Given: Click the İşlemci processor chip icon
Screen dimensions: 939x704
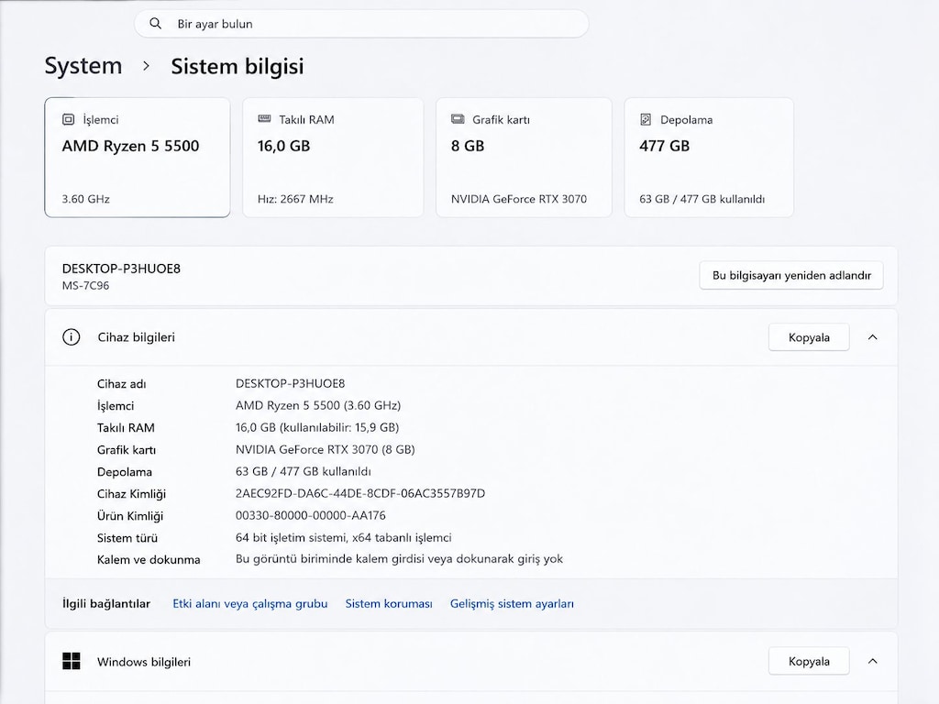Looking at the screenshot, I should click(68, 120).
